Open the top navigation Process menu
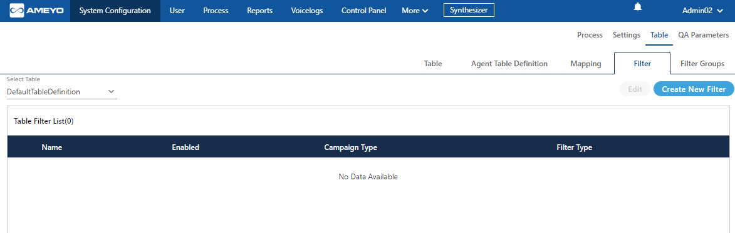 coord(216,11)
